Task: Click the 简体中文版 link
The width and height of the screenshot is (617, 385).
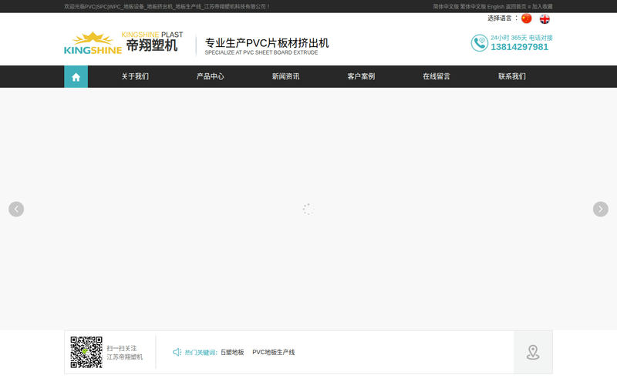Action: pos(446,7)
